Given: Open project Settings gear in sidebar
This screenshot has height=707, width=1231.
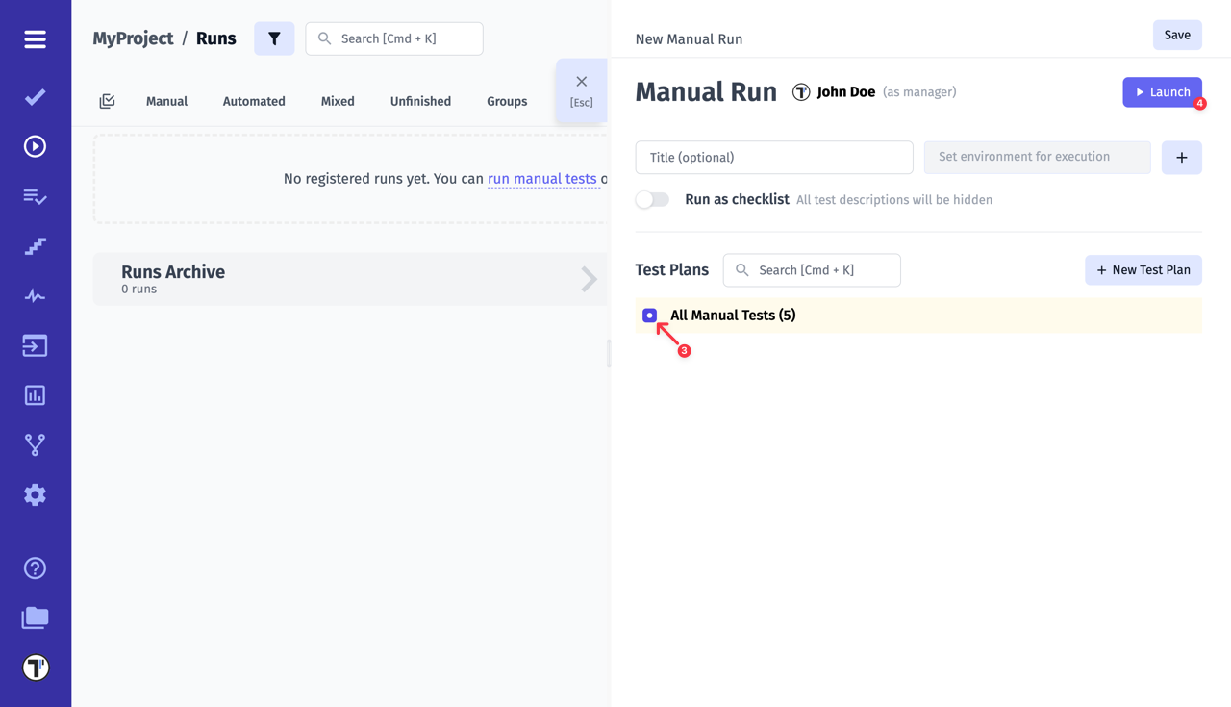Looking at the screenshot, I should pyautogui.click(x=35, y=494).
